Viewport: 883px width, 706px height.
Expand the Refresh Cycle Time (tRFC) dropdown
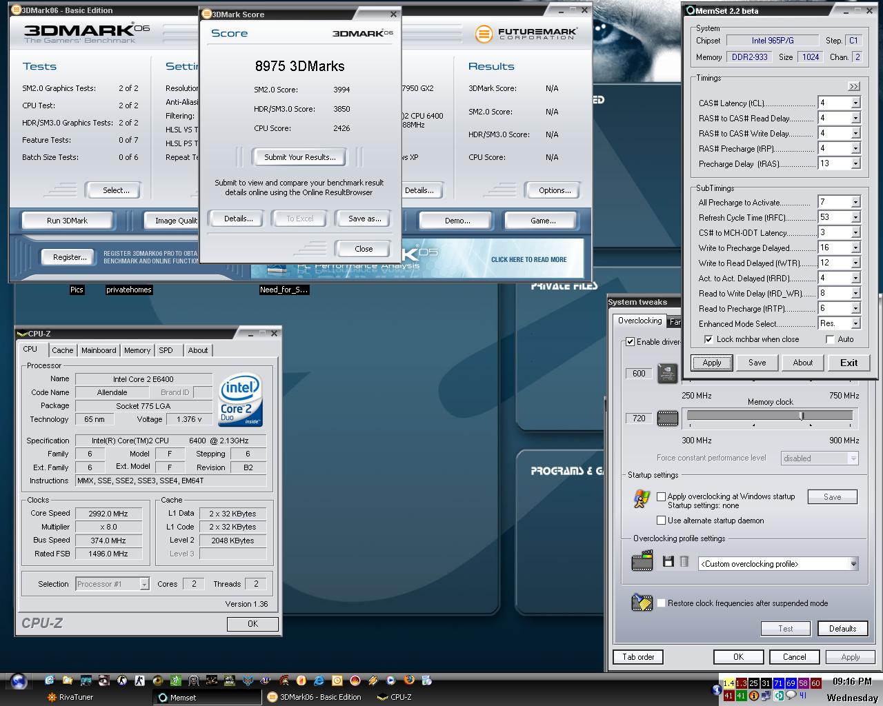click(x=855, y=218)
